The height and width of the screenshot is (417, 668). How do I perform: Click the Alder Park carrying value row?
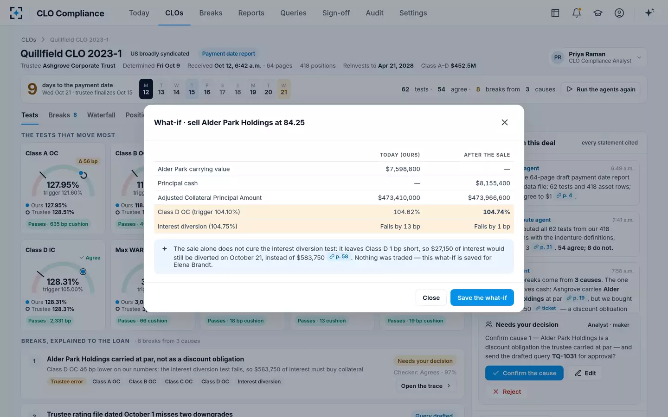(334, 169)
